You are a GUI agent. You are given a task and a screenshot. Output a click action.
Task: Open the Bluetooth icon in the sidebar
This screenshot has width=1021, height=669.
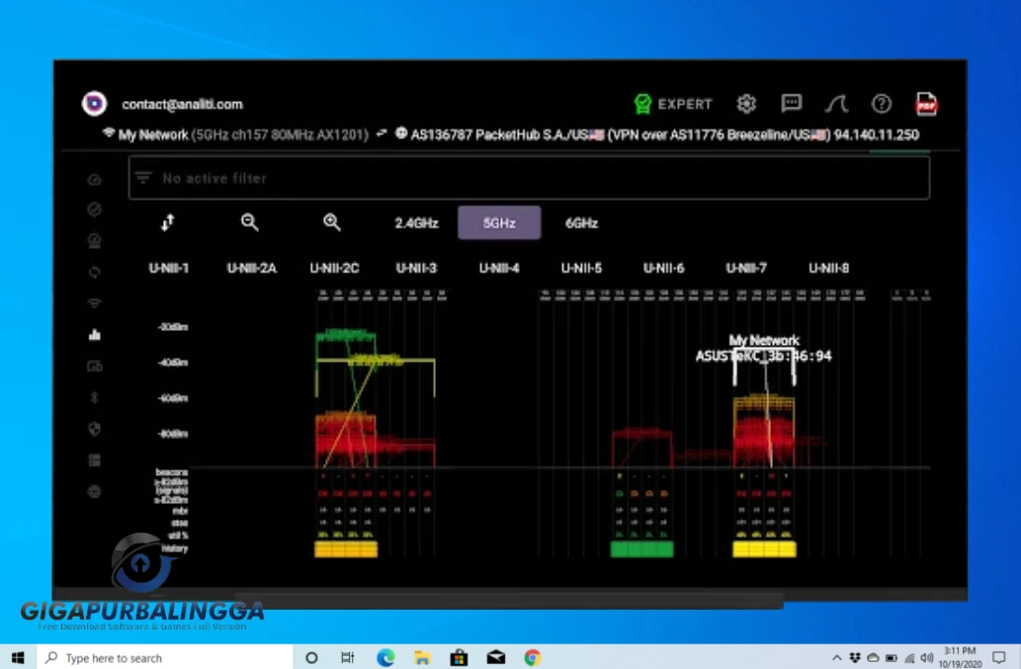click(95, 397)
